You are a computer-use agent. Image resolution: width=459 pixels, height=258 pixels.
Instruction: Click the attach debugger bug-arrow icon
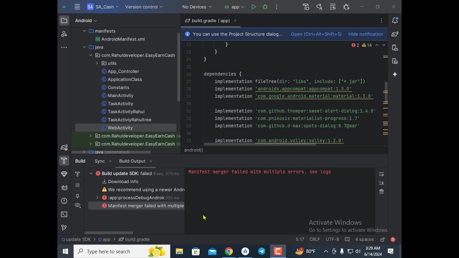tap(346, 7)
